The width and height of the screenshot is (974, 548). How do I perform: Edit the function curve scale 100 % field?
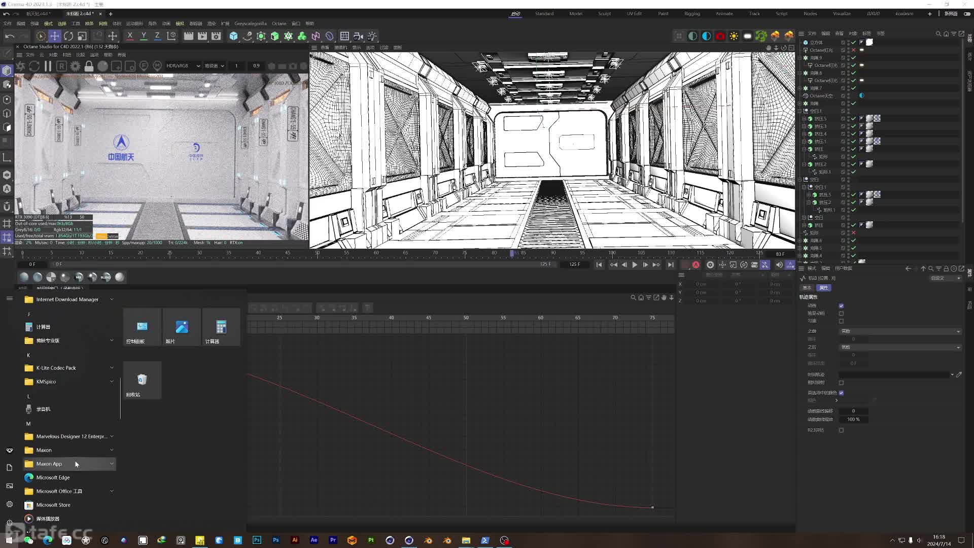click(x=853, y=420)
